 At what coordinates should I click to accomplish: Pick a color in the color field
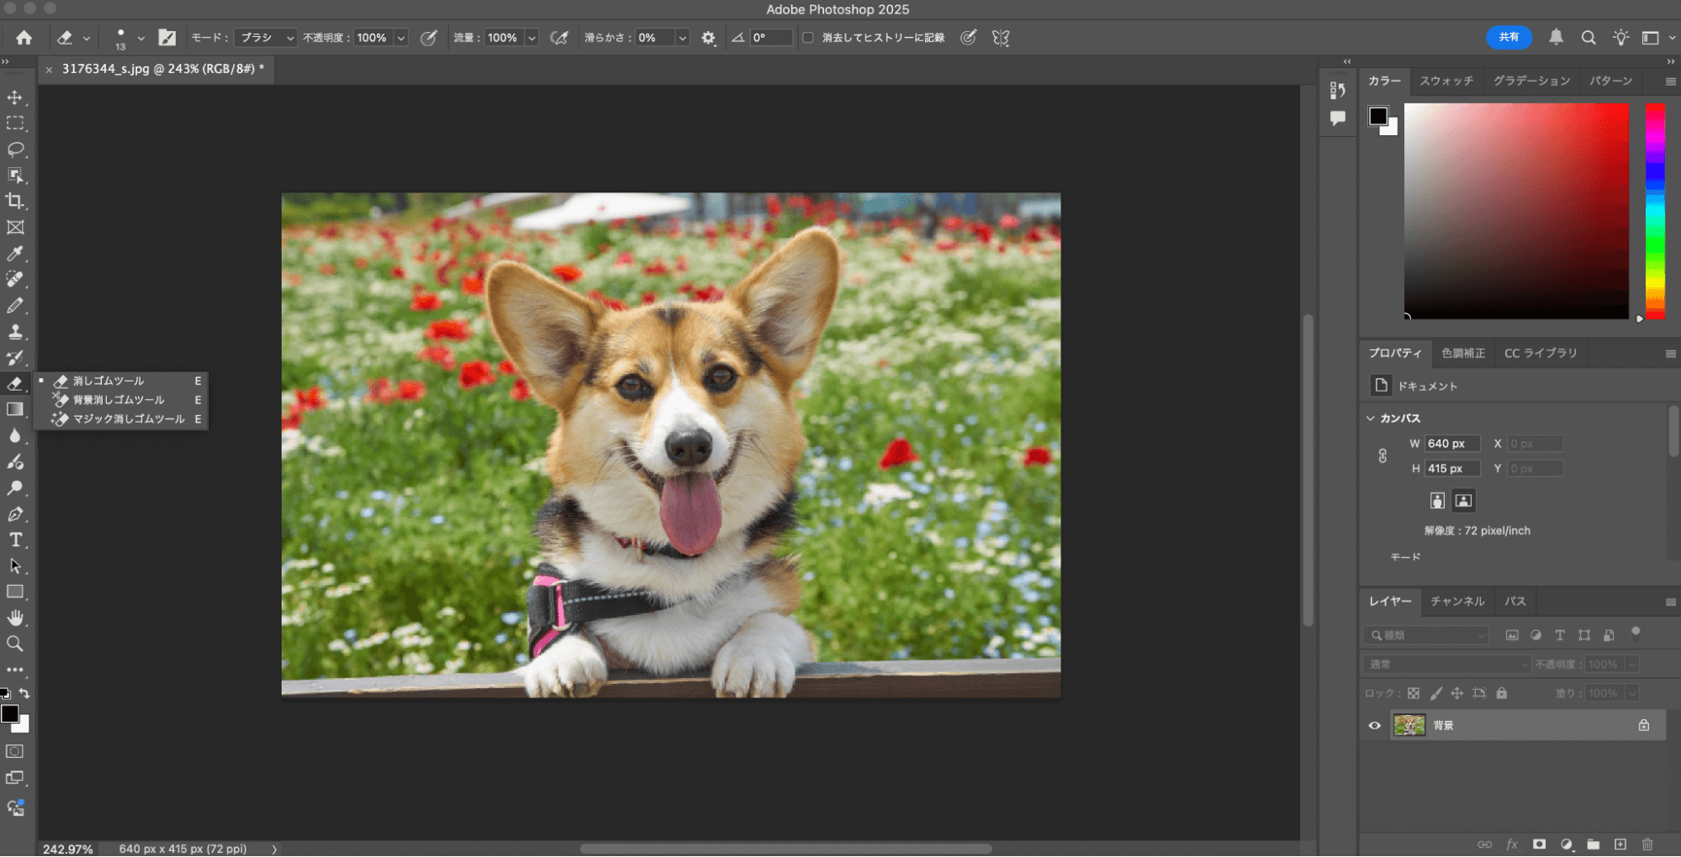coord(1516,211)
